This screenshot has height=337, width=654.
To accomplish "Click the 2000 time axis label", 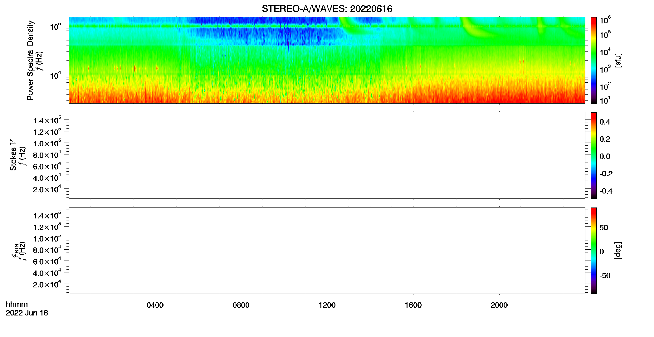I will pos(499,305).
